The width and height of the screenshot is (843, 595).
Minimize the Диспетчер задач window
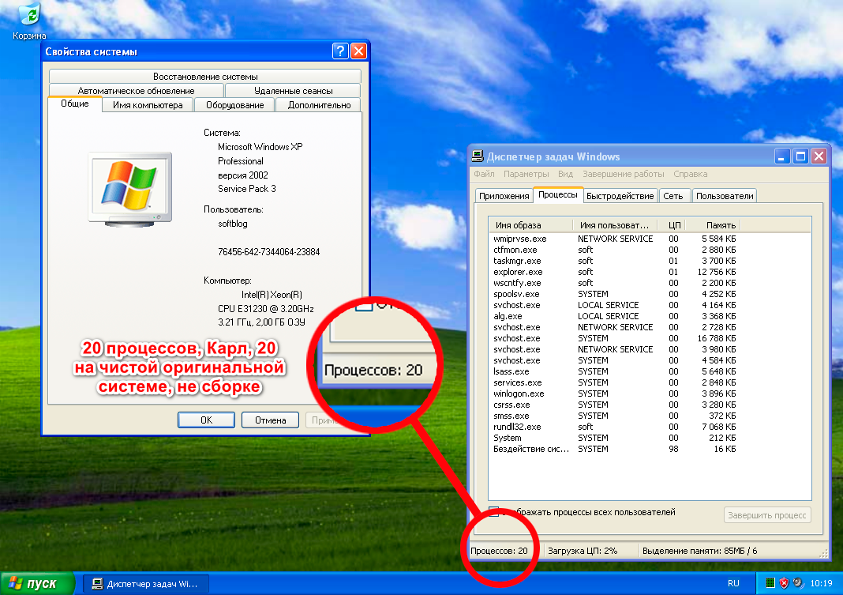click(x=781, y=156)
